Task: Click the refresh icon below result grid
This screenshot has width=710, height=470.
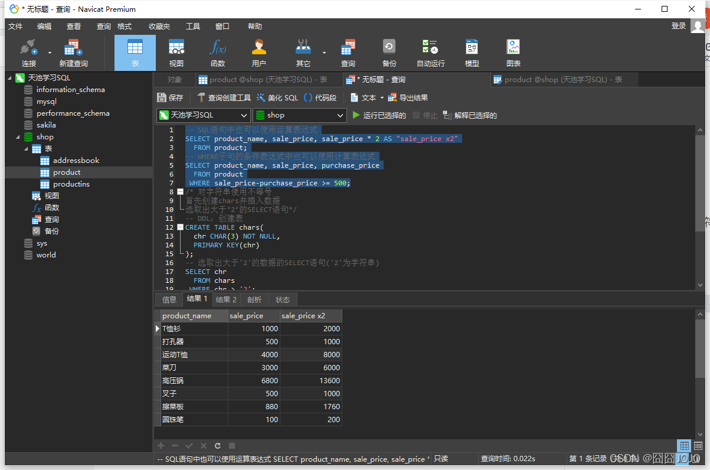Action: coord(218,446)
